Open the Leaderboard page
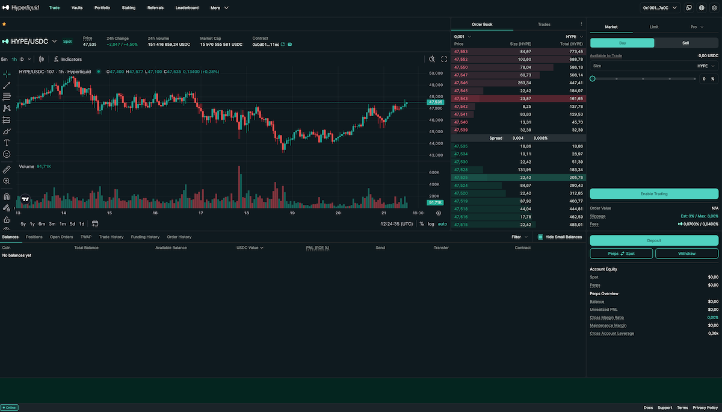722x412 pixels. (187, 8)
